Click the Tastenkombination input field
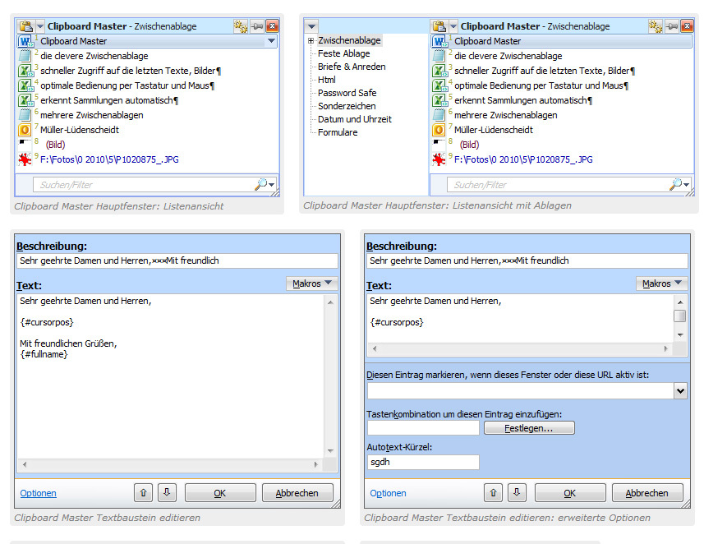The height and width of the screenshot is (544, 727). (x=423, y=428)
